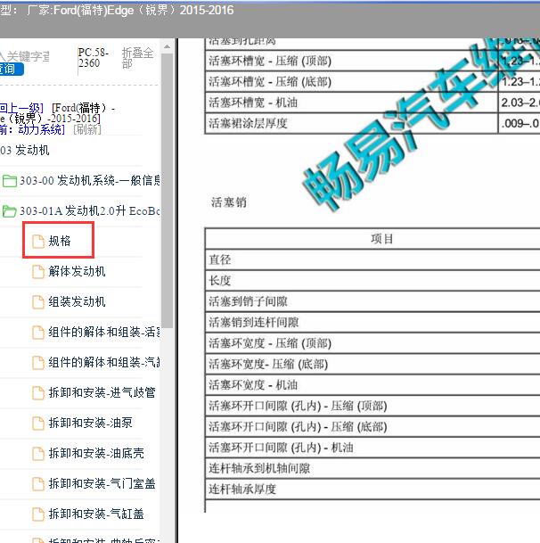
Task: Click page icon beside 拆卸和安装-油泵
Action: coord(38,423)
